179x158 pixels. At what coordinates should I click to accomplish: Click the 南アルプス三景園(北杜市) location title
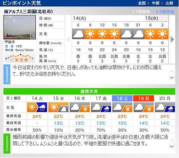click(28, 12)
